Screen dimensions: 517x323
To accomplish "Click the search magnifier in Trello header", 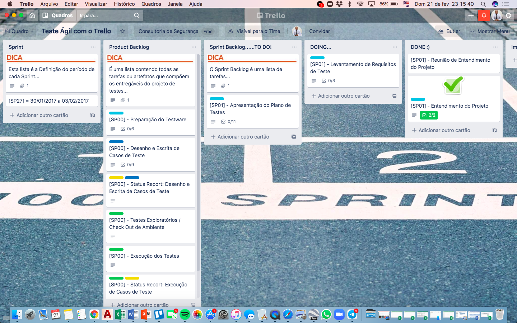I will coord(137,15).
